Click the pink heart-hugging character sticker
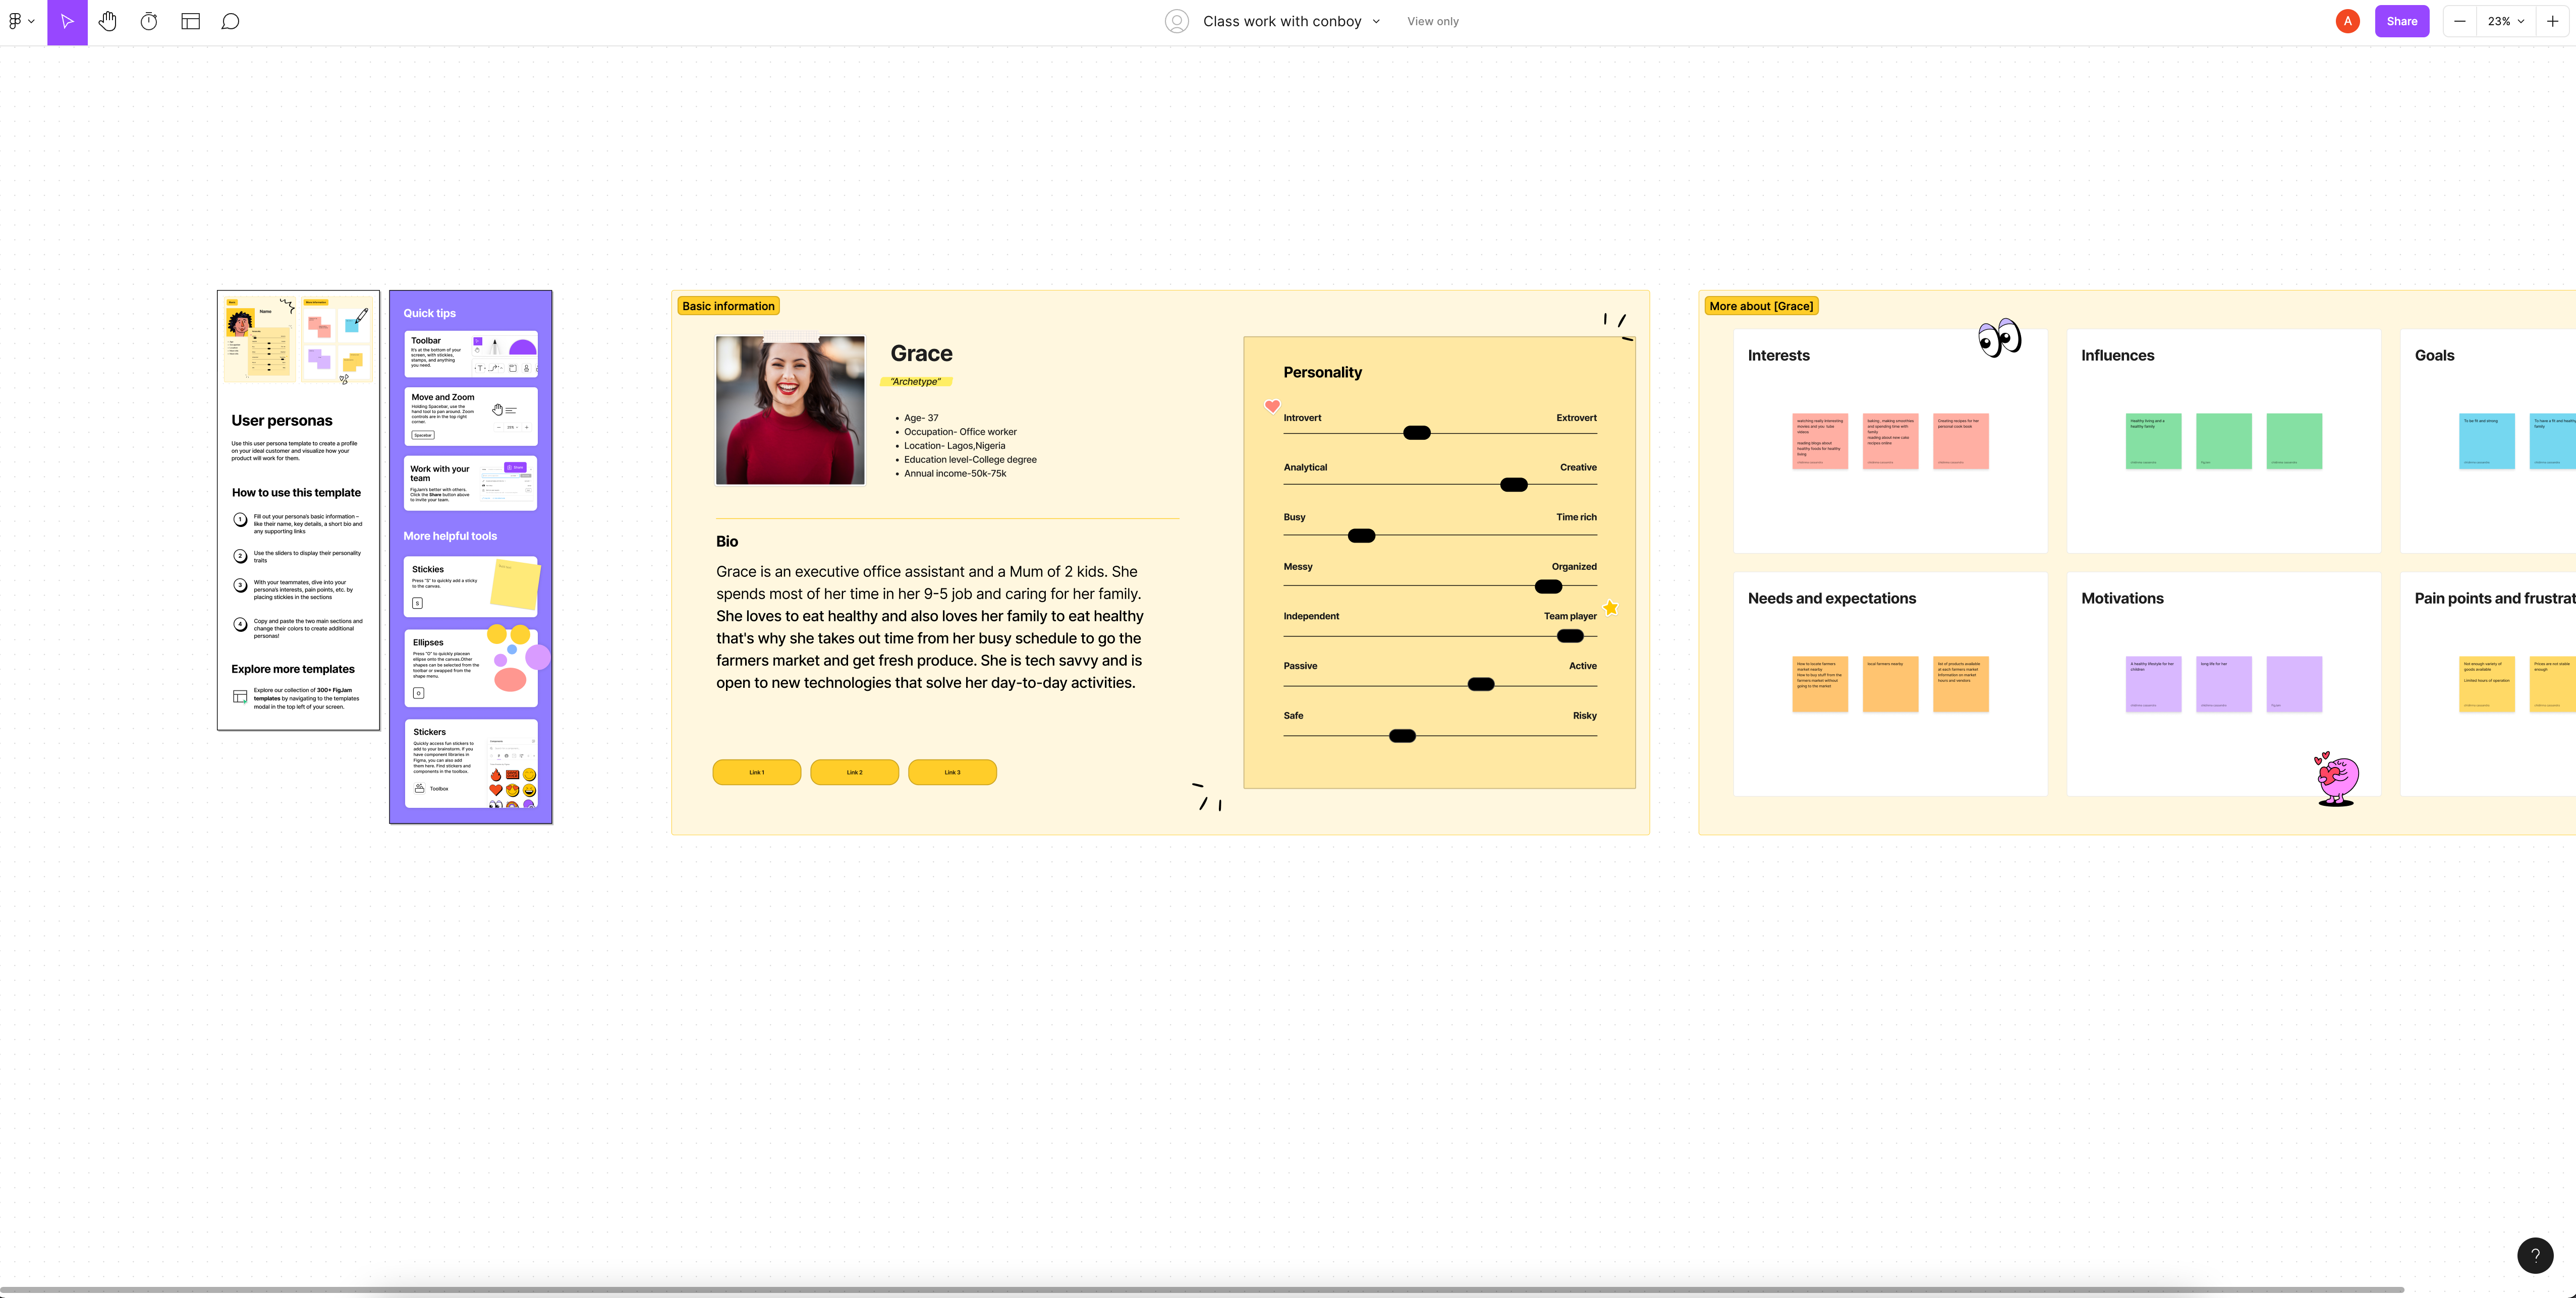 pyautogui.click(x=2336, y=780)
